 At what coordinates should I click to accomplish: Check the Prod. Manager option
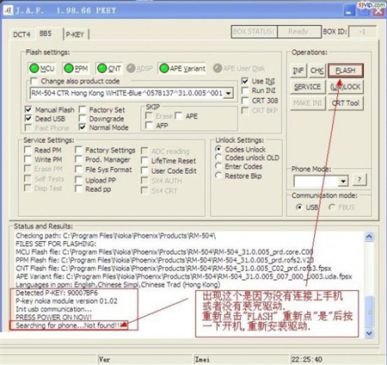point(78,159)
